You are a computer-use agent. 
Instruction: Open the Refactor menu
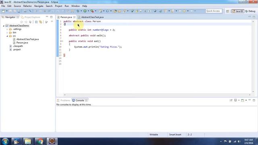coord(27,6)
